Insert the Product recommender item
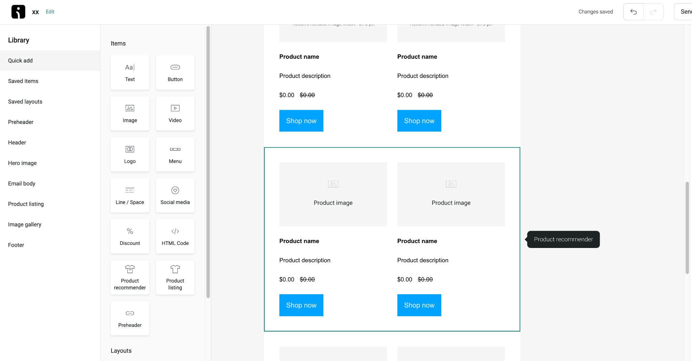Image resolution: width=692 pixels, height=361 pixels. pos(130,277)
